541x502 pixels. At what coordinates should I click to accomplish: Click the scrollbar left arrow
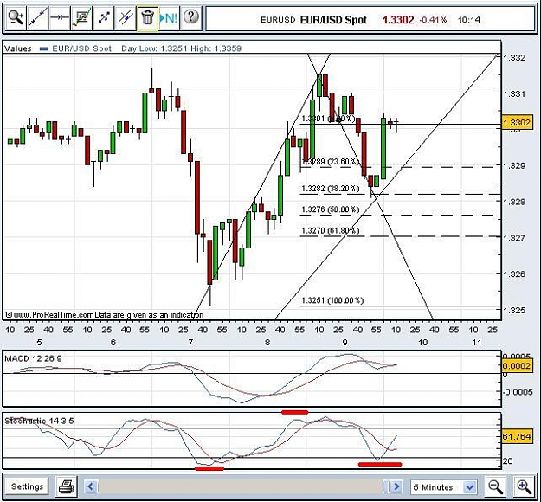pos(91,486)
